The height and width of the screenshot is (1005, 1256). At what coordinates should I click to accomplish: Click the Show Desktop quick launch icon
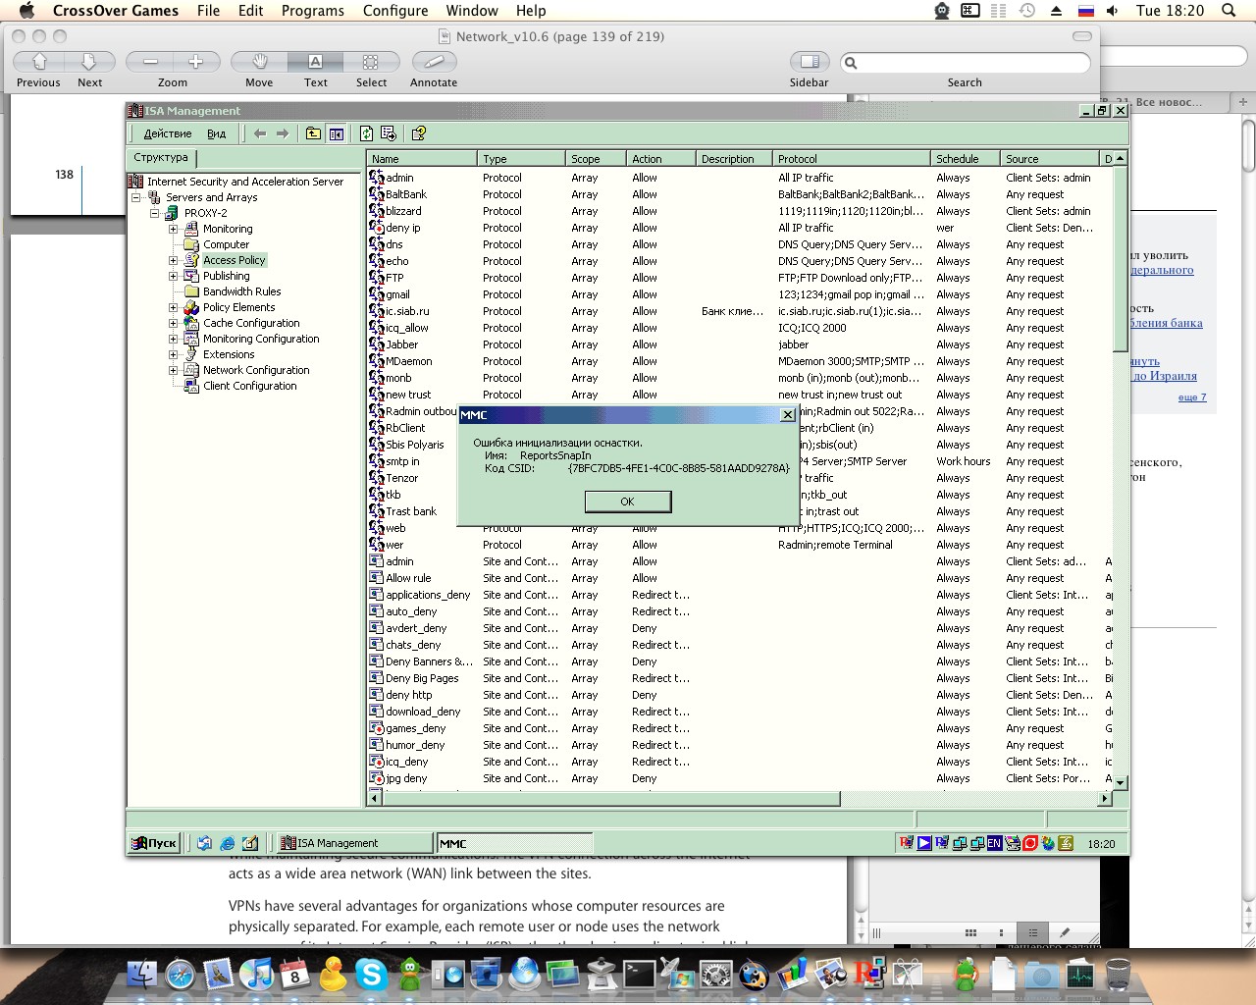coord(249,843)
